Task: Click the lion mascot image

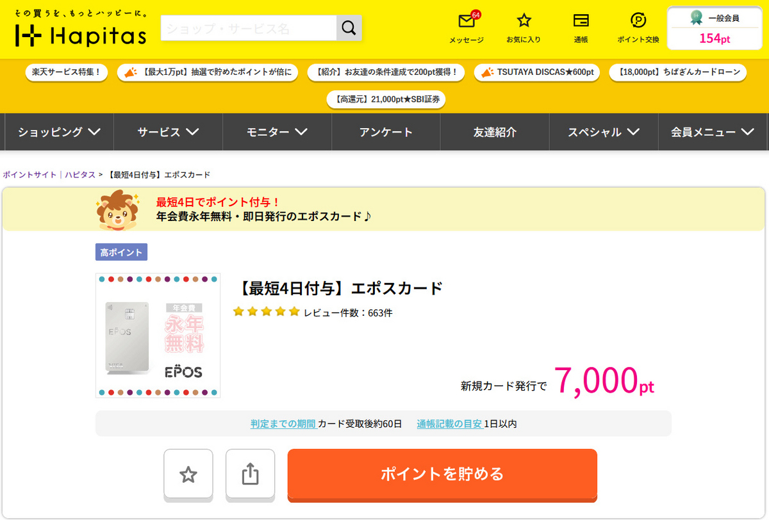Action: [x=117, y=209]
